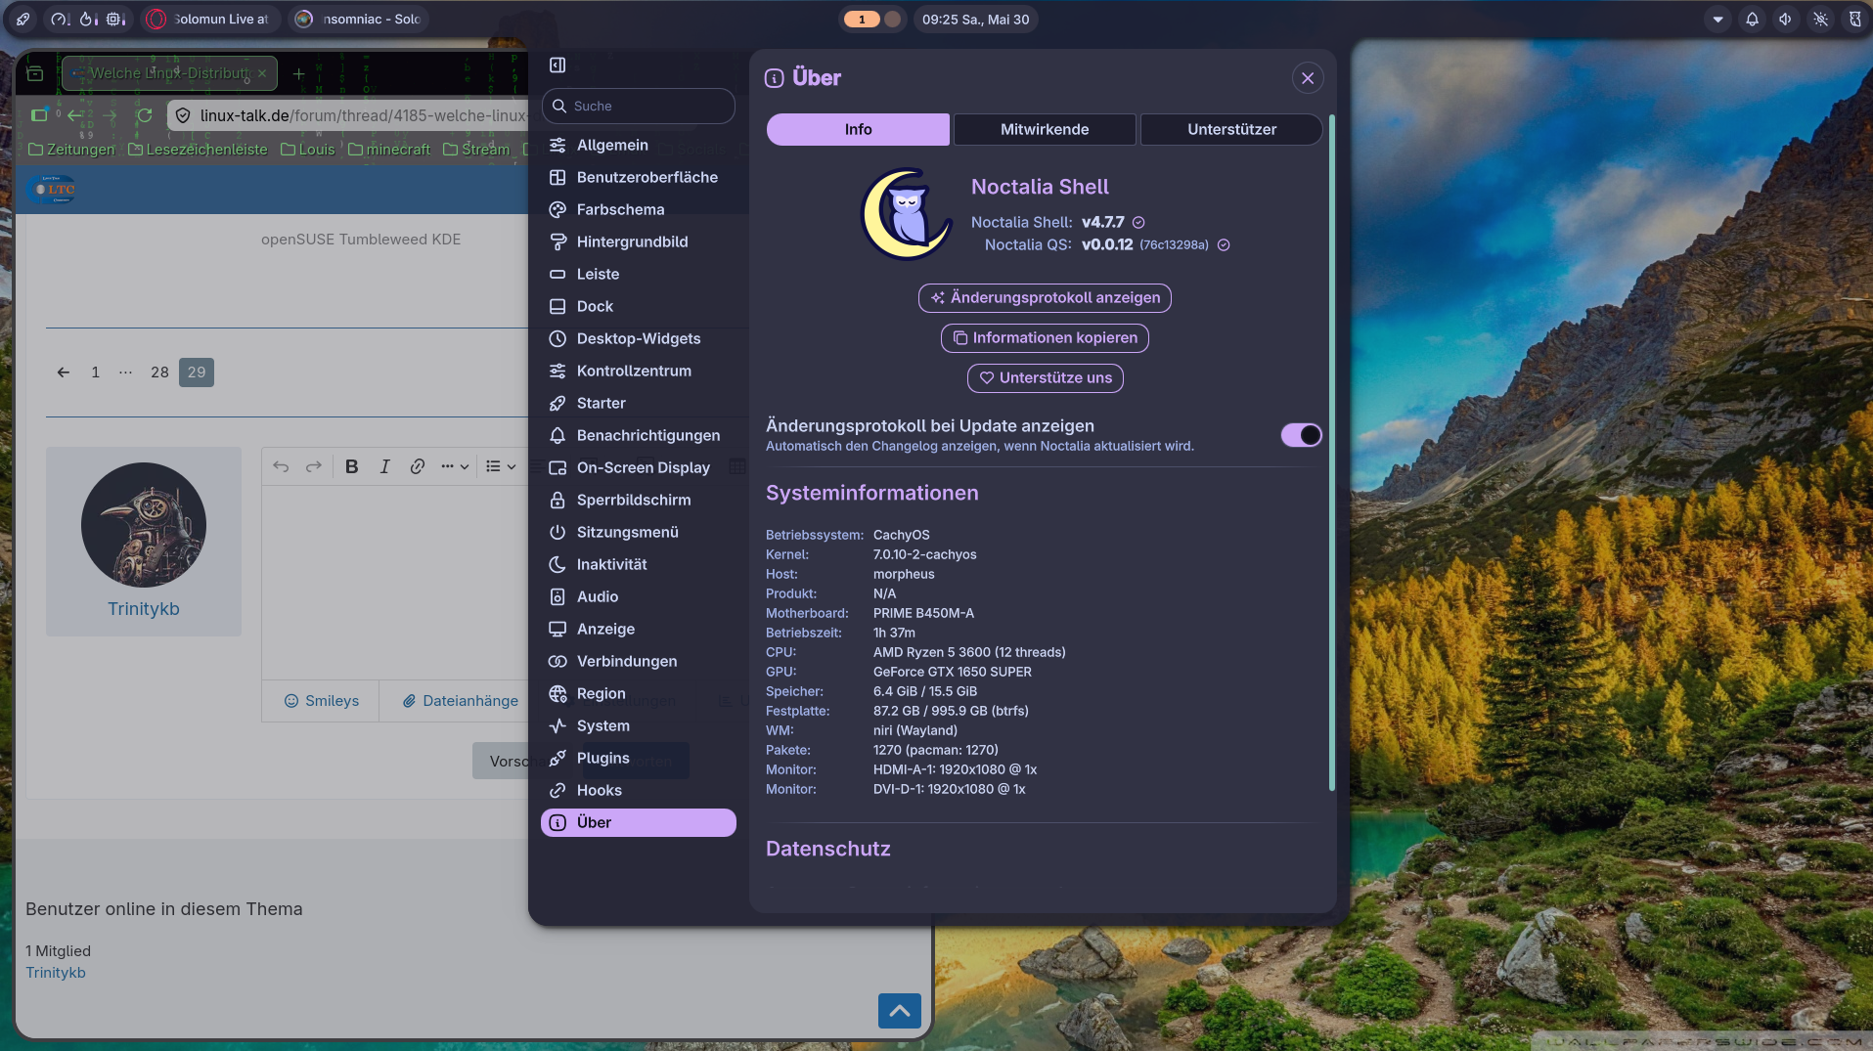
Task: Click the Über panel vertical scrollbar
Action: click(x=1331, y=452)
